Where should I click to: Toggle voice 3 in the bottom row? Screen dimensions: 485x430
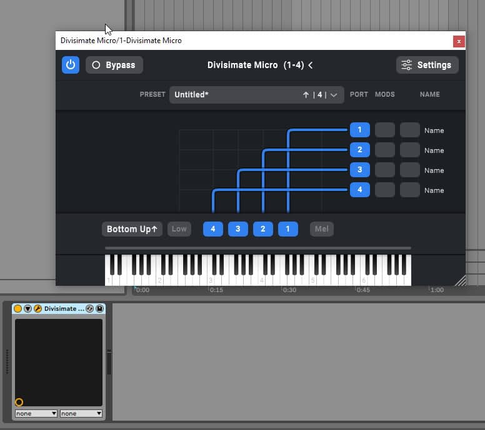pyautogui.click(x=238, y=229)
